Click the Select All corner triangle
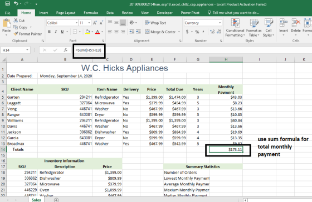312x202 pixels. pos(3,59)
